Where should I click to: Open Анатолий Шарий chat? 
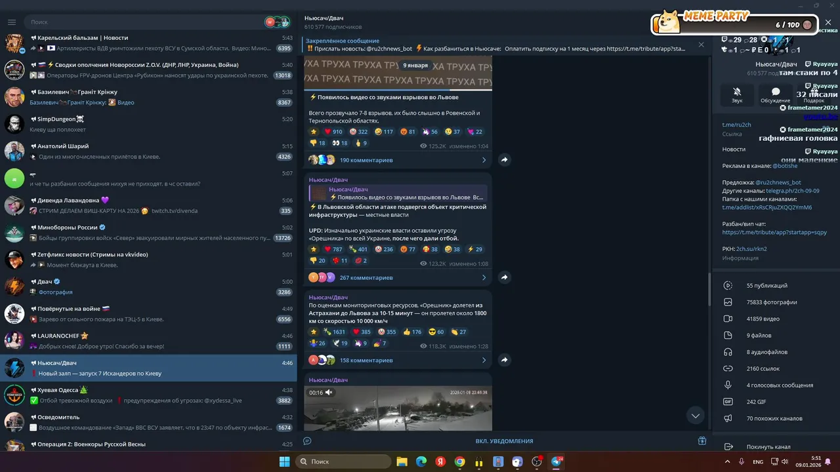(x=148, y=151)
